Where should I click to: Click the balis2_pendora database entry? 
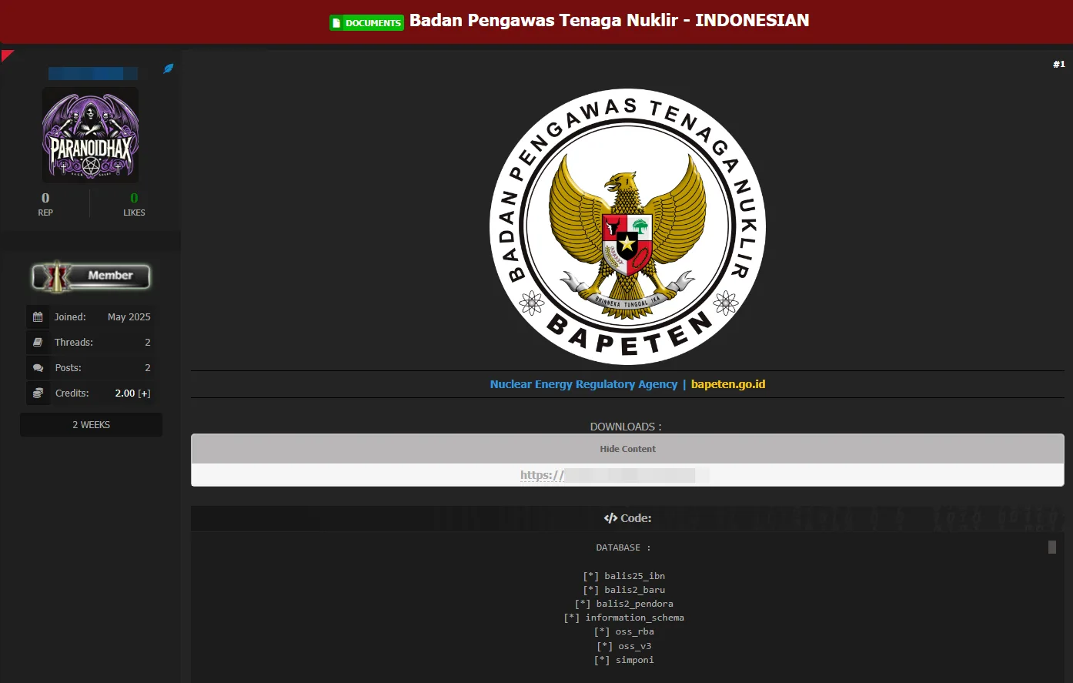[623, 604]
